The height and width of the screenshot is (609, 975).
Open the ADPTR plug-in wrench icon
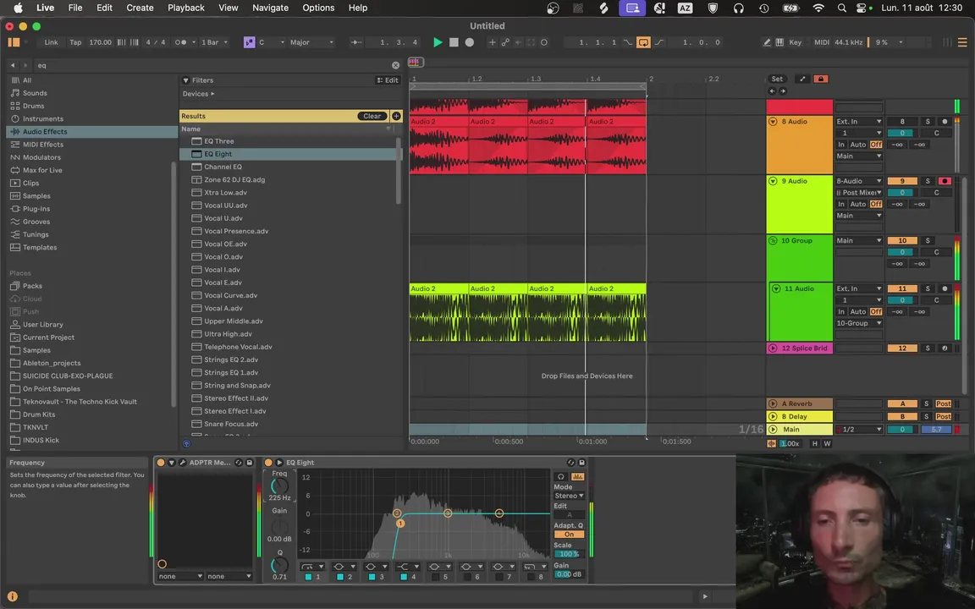pyautogui.click(x=182, y=463)
